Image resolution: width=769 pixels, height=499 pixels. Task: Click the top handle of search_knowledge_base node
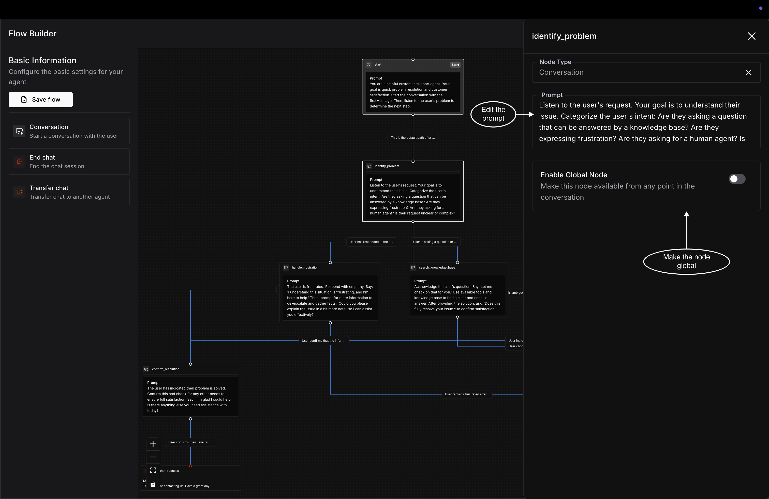(x=457, y=262)
